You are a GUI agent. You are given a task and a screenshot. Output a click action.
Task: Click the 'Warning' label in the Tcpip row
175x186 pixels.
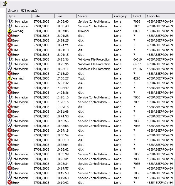18,79
